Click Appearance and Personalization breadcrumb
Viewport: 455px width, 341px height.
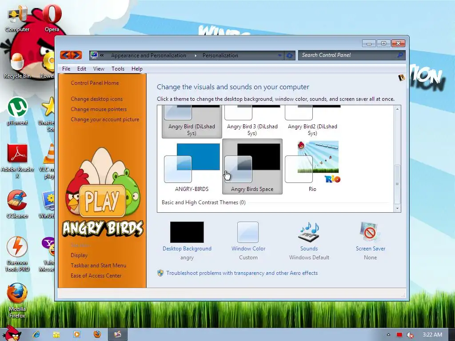[148, 56]
